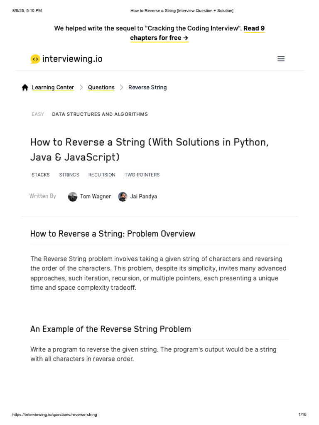Click the interviewing.io logo icon

click(x=35, y=59)
